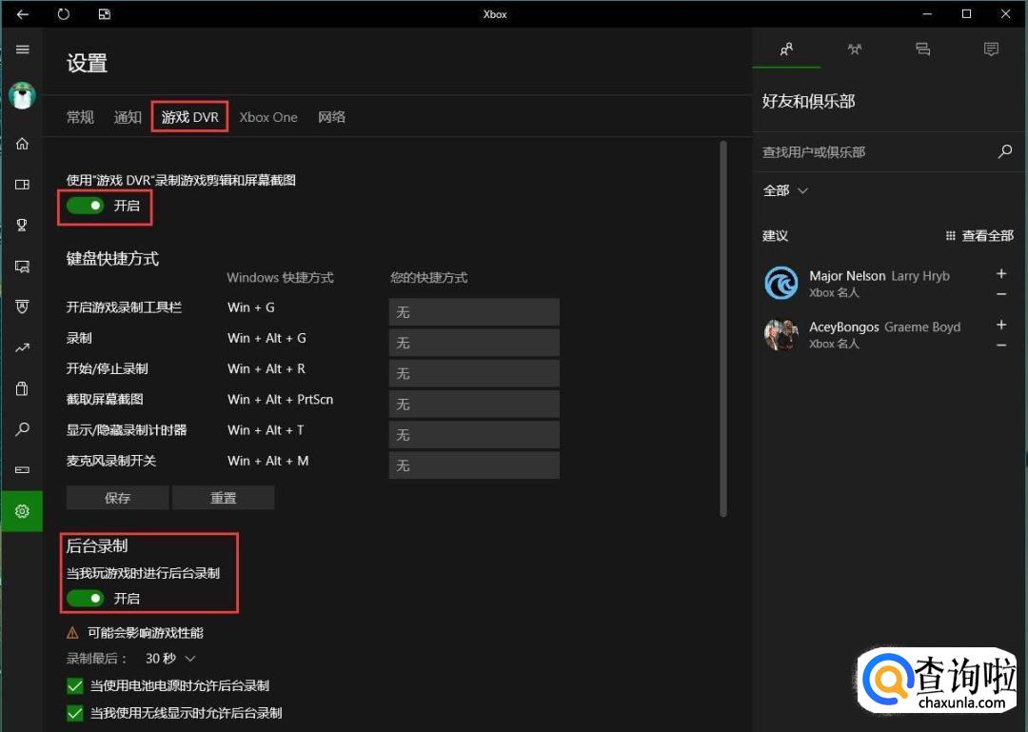Click custom shortcut field for 麦克风录制开关
The height and width of the screenshot is (732, 1028).
[x=474, y=465]
